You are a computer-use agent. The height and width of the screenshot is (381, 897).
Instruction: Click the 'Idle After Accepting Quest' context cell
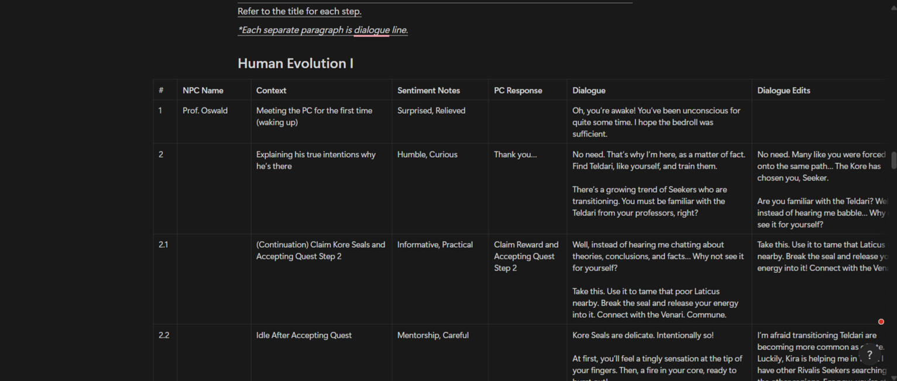304,335
